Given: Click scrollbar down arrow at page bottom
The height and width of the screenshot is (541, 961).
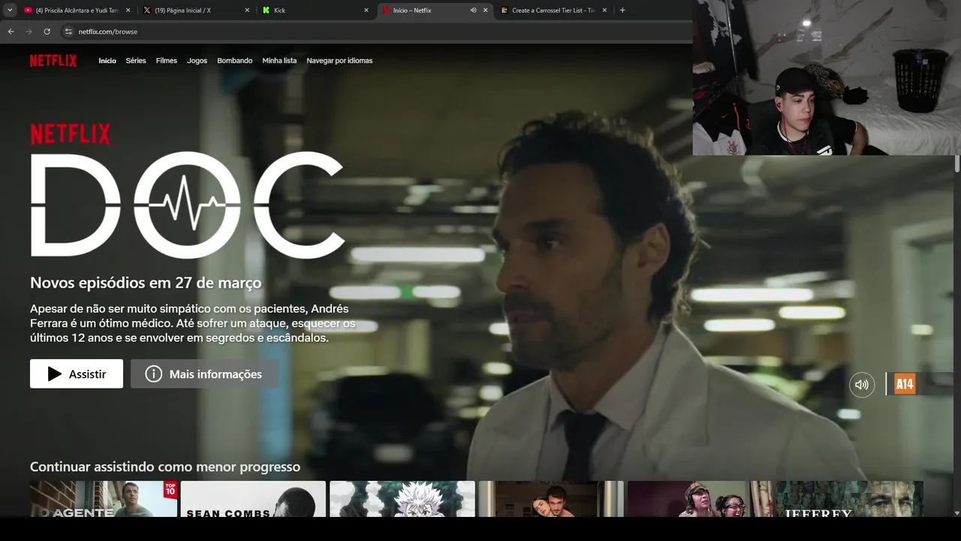Looking at the screenshot, I should (957, 513).
